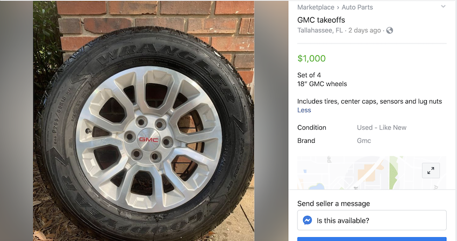Select the $1,000 price text
457x241 pixels.
[x=311, y=59]
